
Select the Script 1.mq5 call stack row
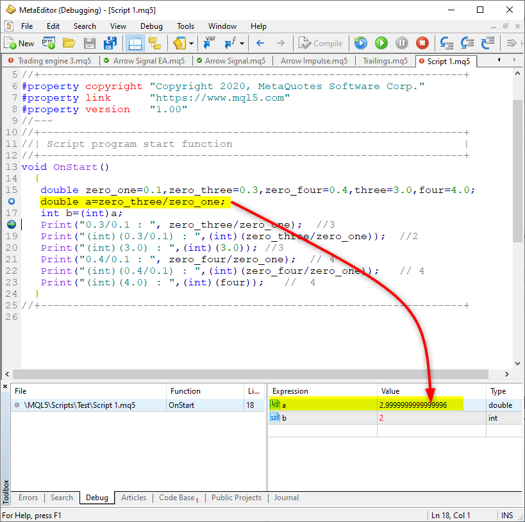pos(138,405)
